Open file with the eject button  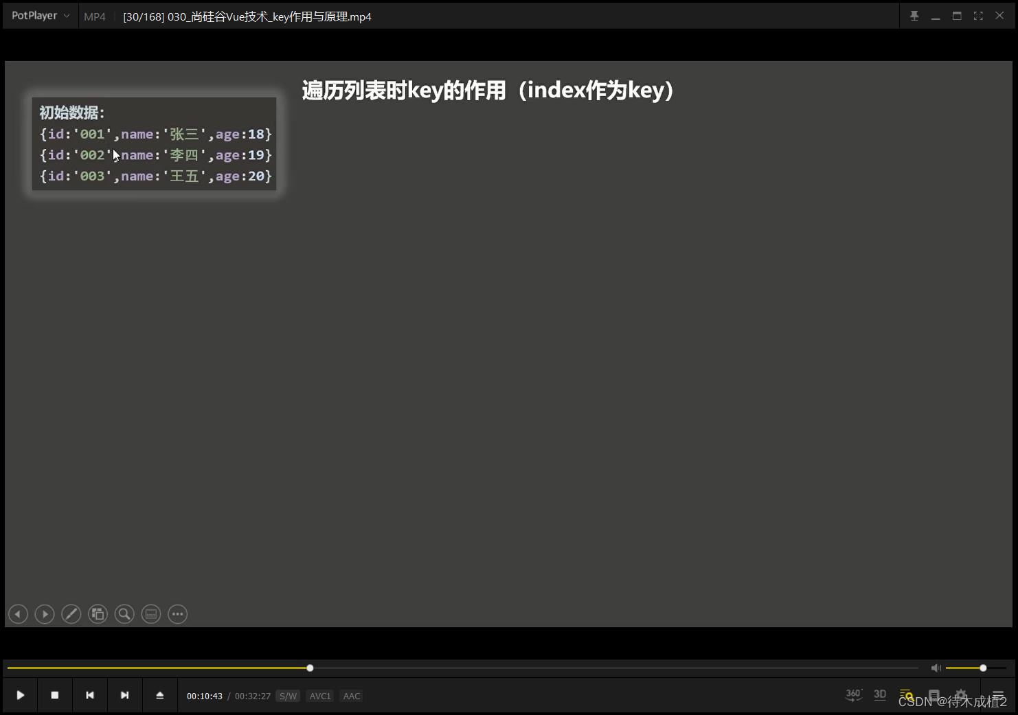point(160,695)
